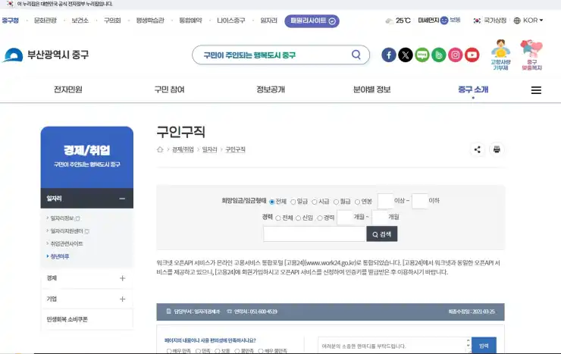Go to the 구의회 top link
Image resolution: width=561 pixels, height=354 pixels.
[112, 20]
